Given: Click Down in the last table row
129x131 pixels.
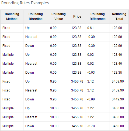Looking at the screenshot, I should pyautogui.click(x=30, y=126).
